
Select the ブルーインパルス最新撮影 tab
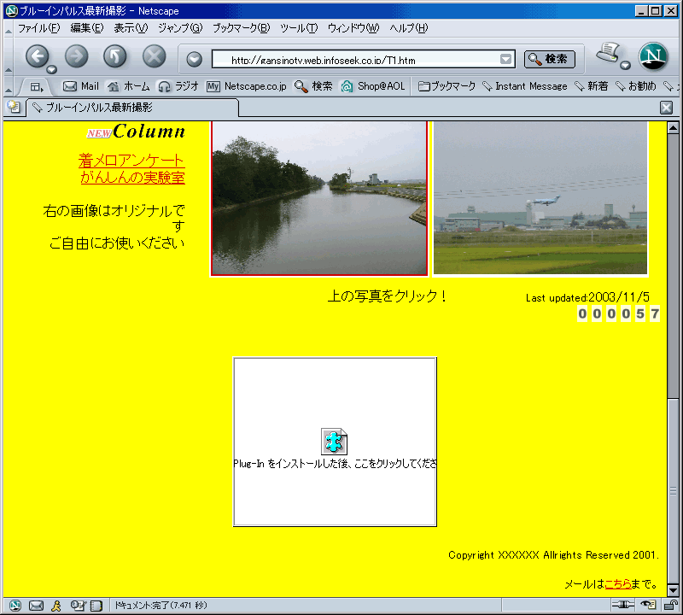[x=133, y=108]
